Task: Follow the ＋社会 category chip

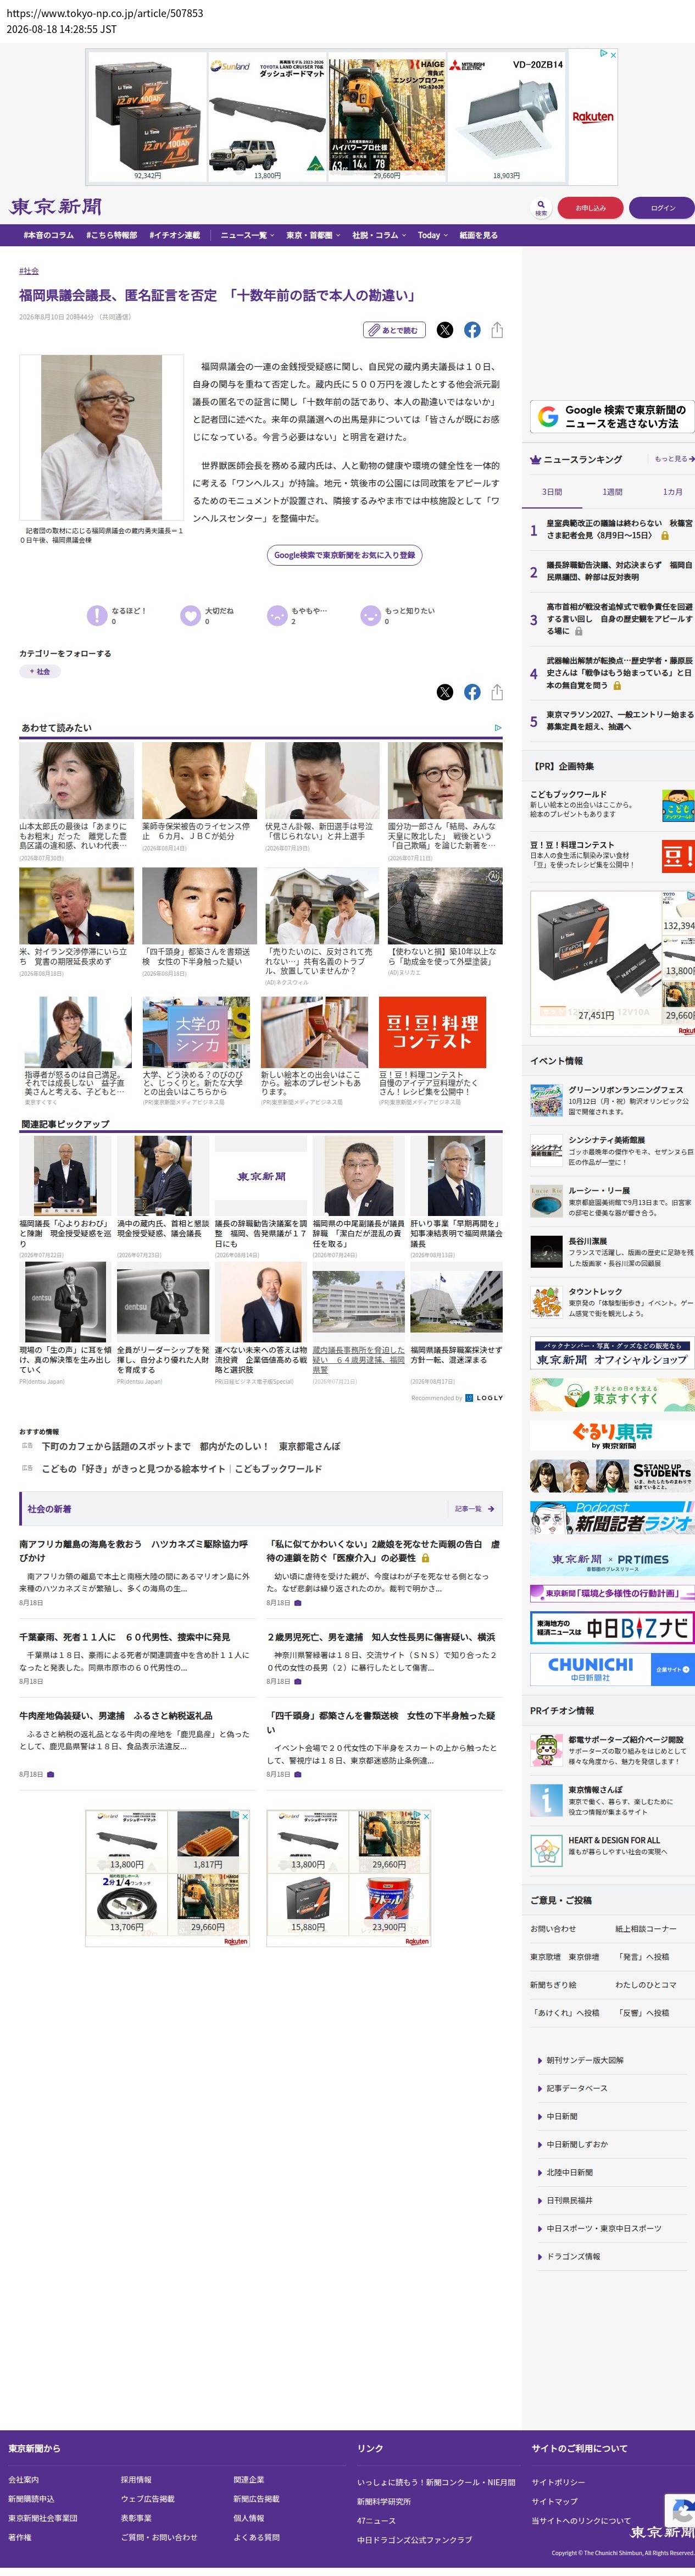Action: (40, 672)
